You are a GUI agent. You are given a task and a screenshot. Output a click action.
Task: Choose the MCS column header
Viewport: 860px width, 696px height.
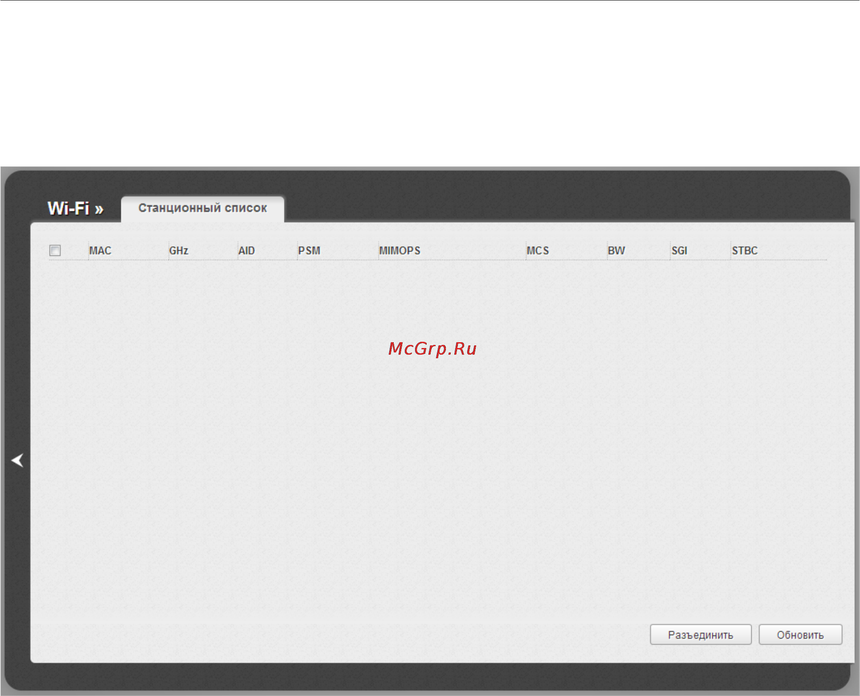click(x=538, y=251)
